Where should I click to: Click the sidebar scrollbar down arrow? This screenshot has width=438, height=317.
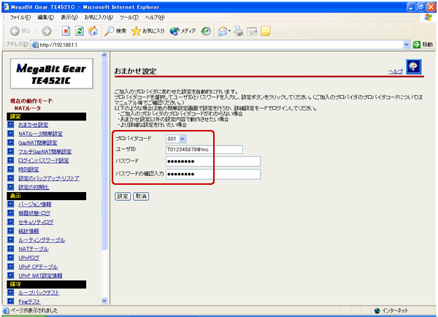[x=105, y=299]
